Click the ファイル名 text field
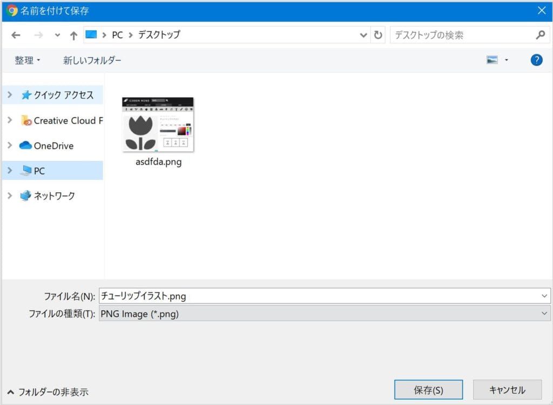 point(319,295)
